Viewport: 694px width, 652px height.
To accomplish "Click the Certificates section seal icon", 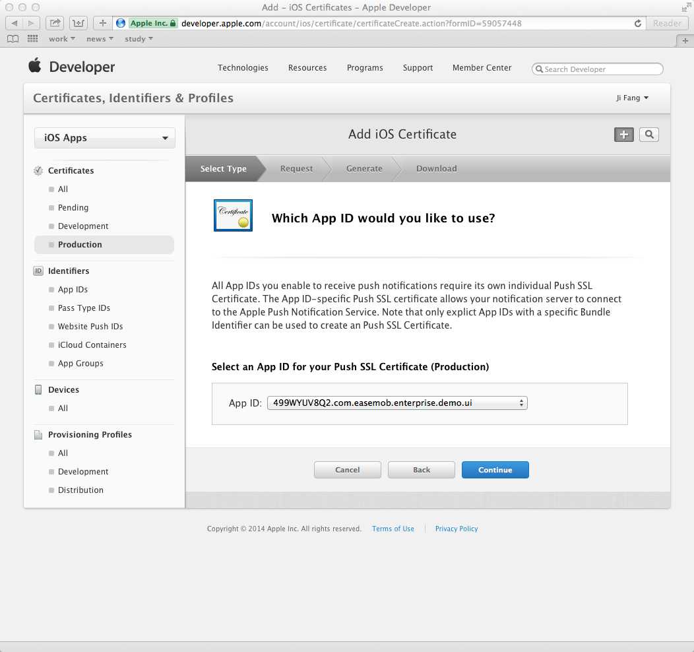I will tap(38, 170).
